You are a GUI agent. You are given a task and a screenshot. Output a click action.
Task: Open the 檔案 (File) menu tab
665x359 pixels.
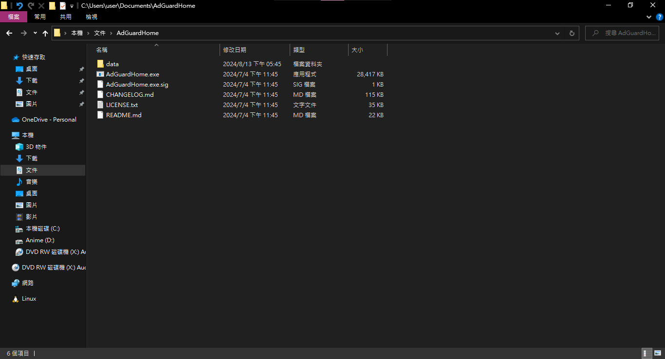[x=14, y=17]
